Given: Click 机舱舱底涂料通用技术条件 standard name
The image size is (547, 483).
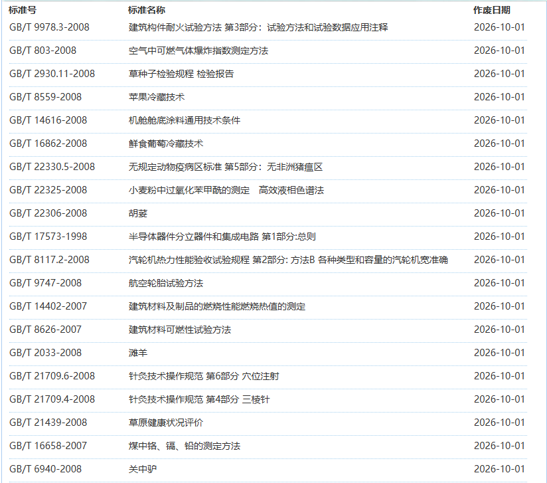Looking at the screenshot, I should (184, 120).
